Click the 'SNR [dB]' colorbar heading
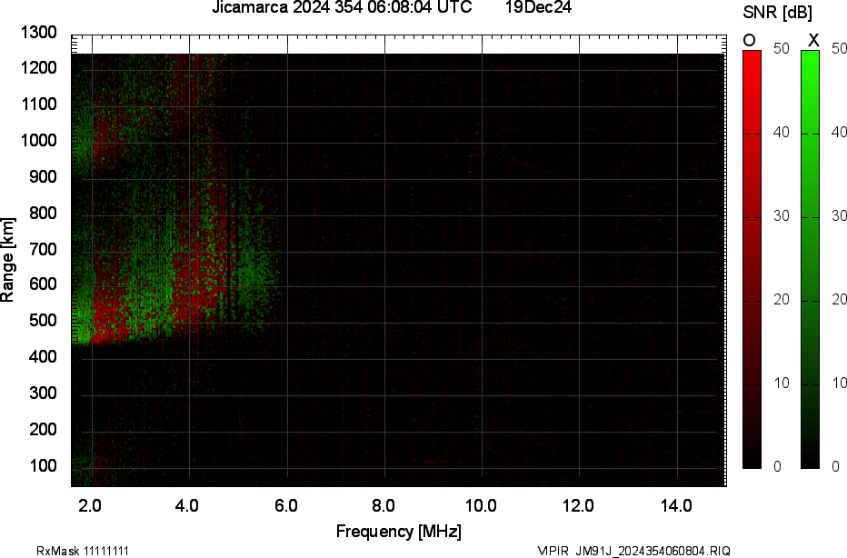The image size is (847, 558). coord(777,13)
